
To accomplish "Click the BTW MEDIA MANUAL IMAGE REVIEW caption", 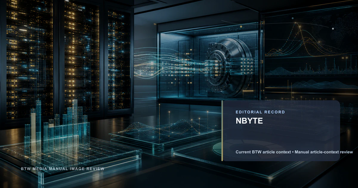I will (x=63, y=169).
